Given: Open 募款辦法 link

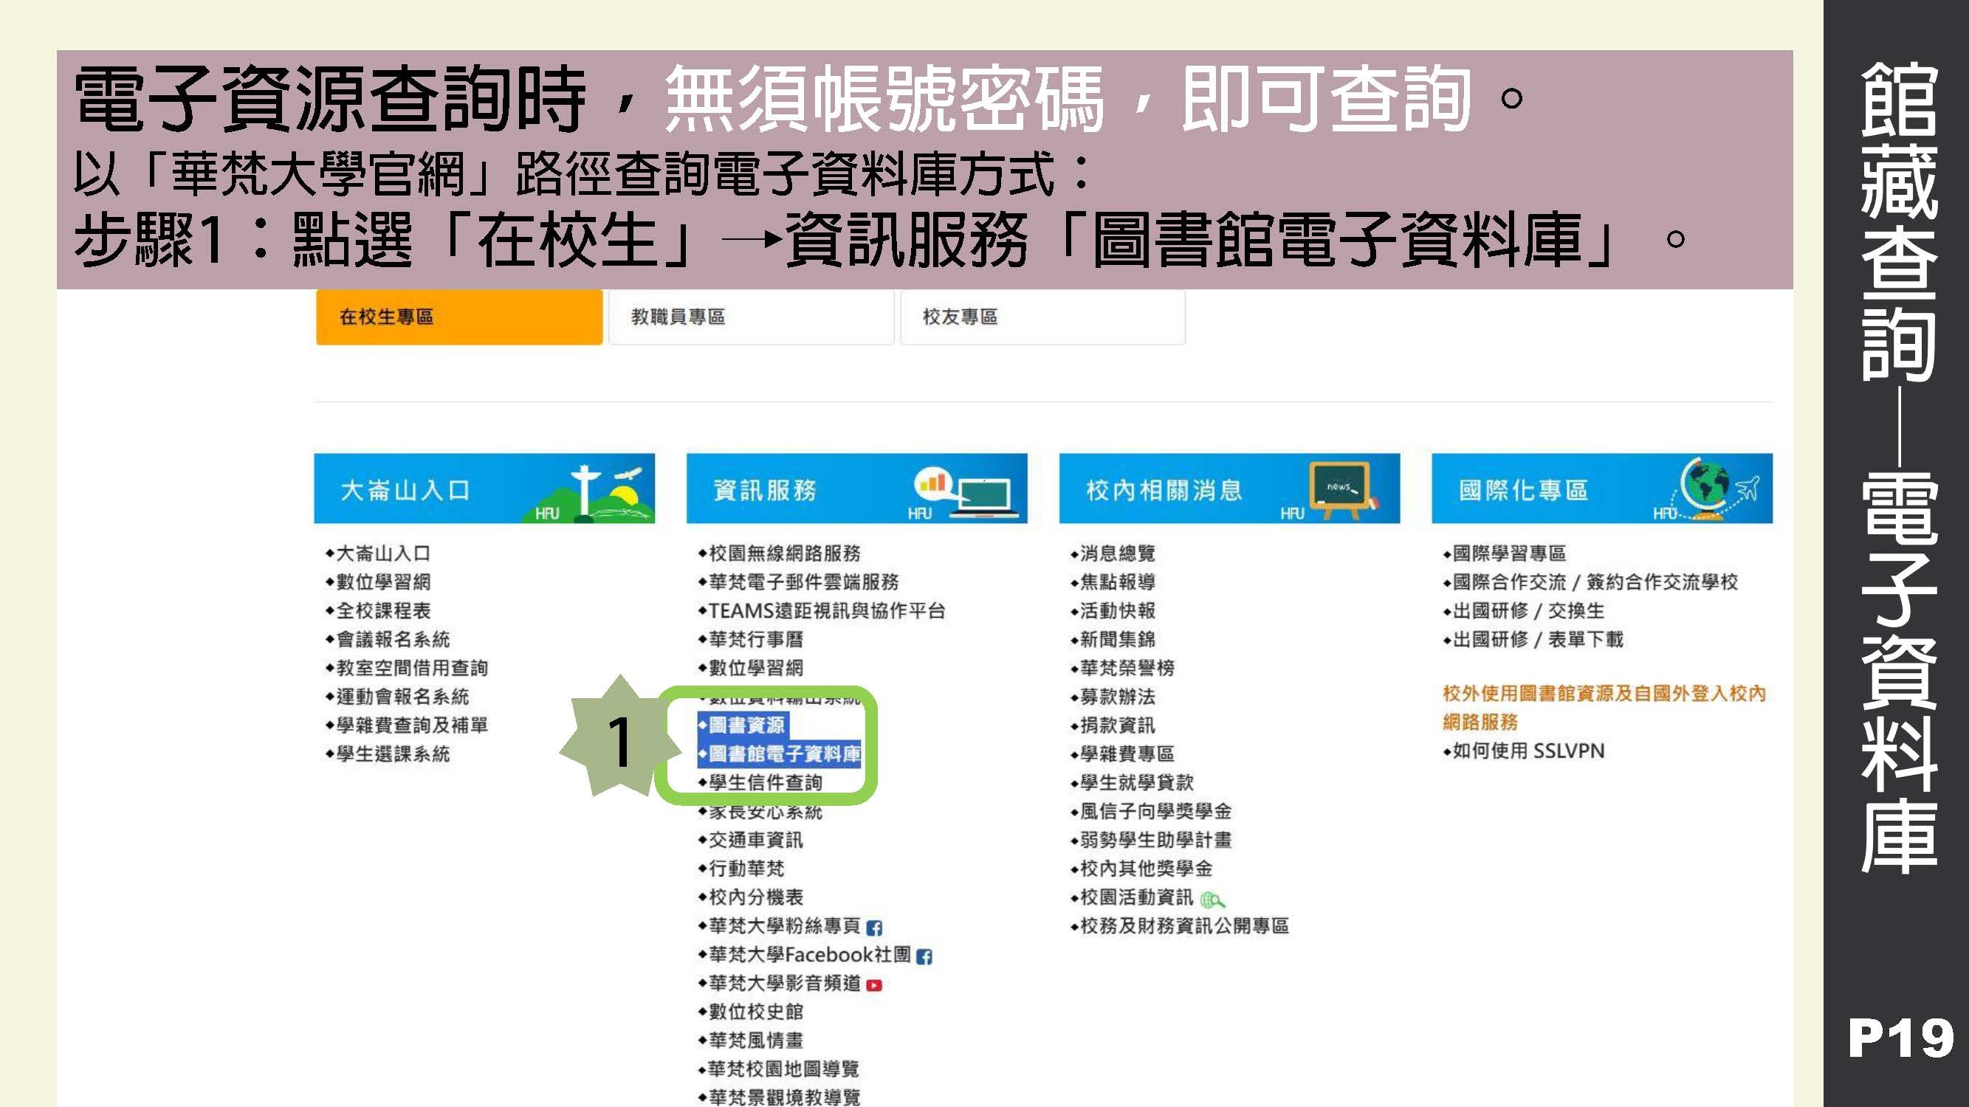Looking at the screenshot, I should (x=1118, y=697).
